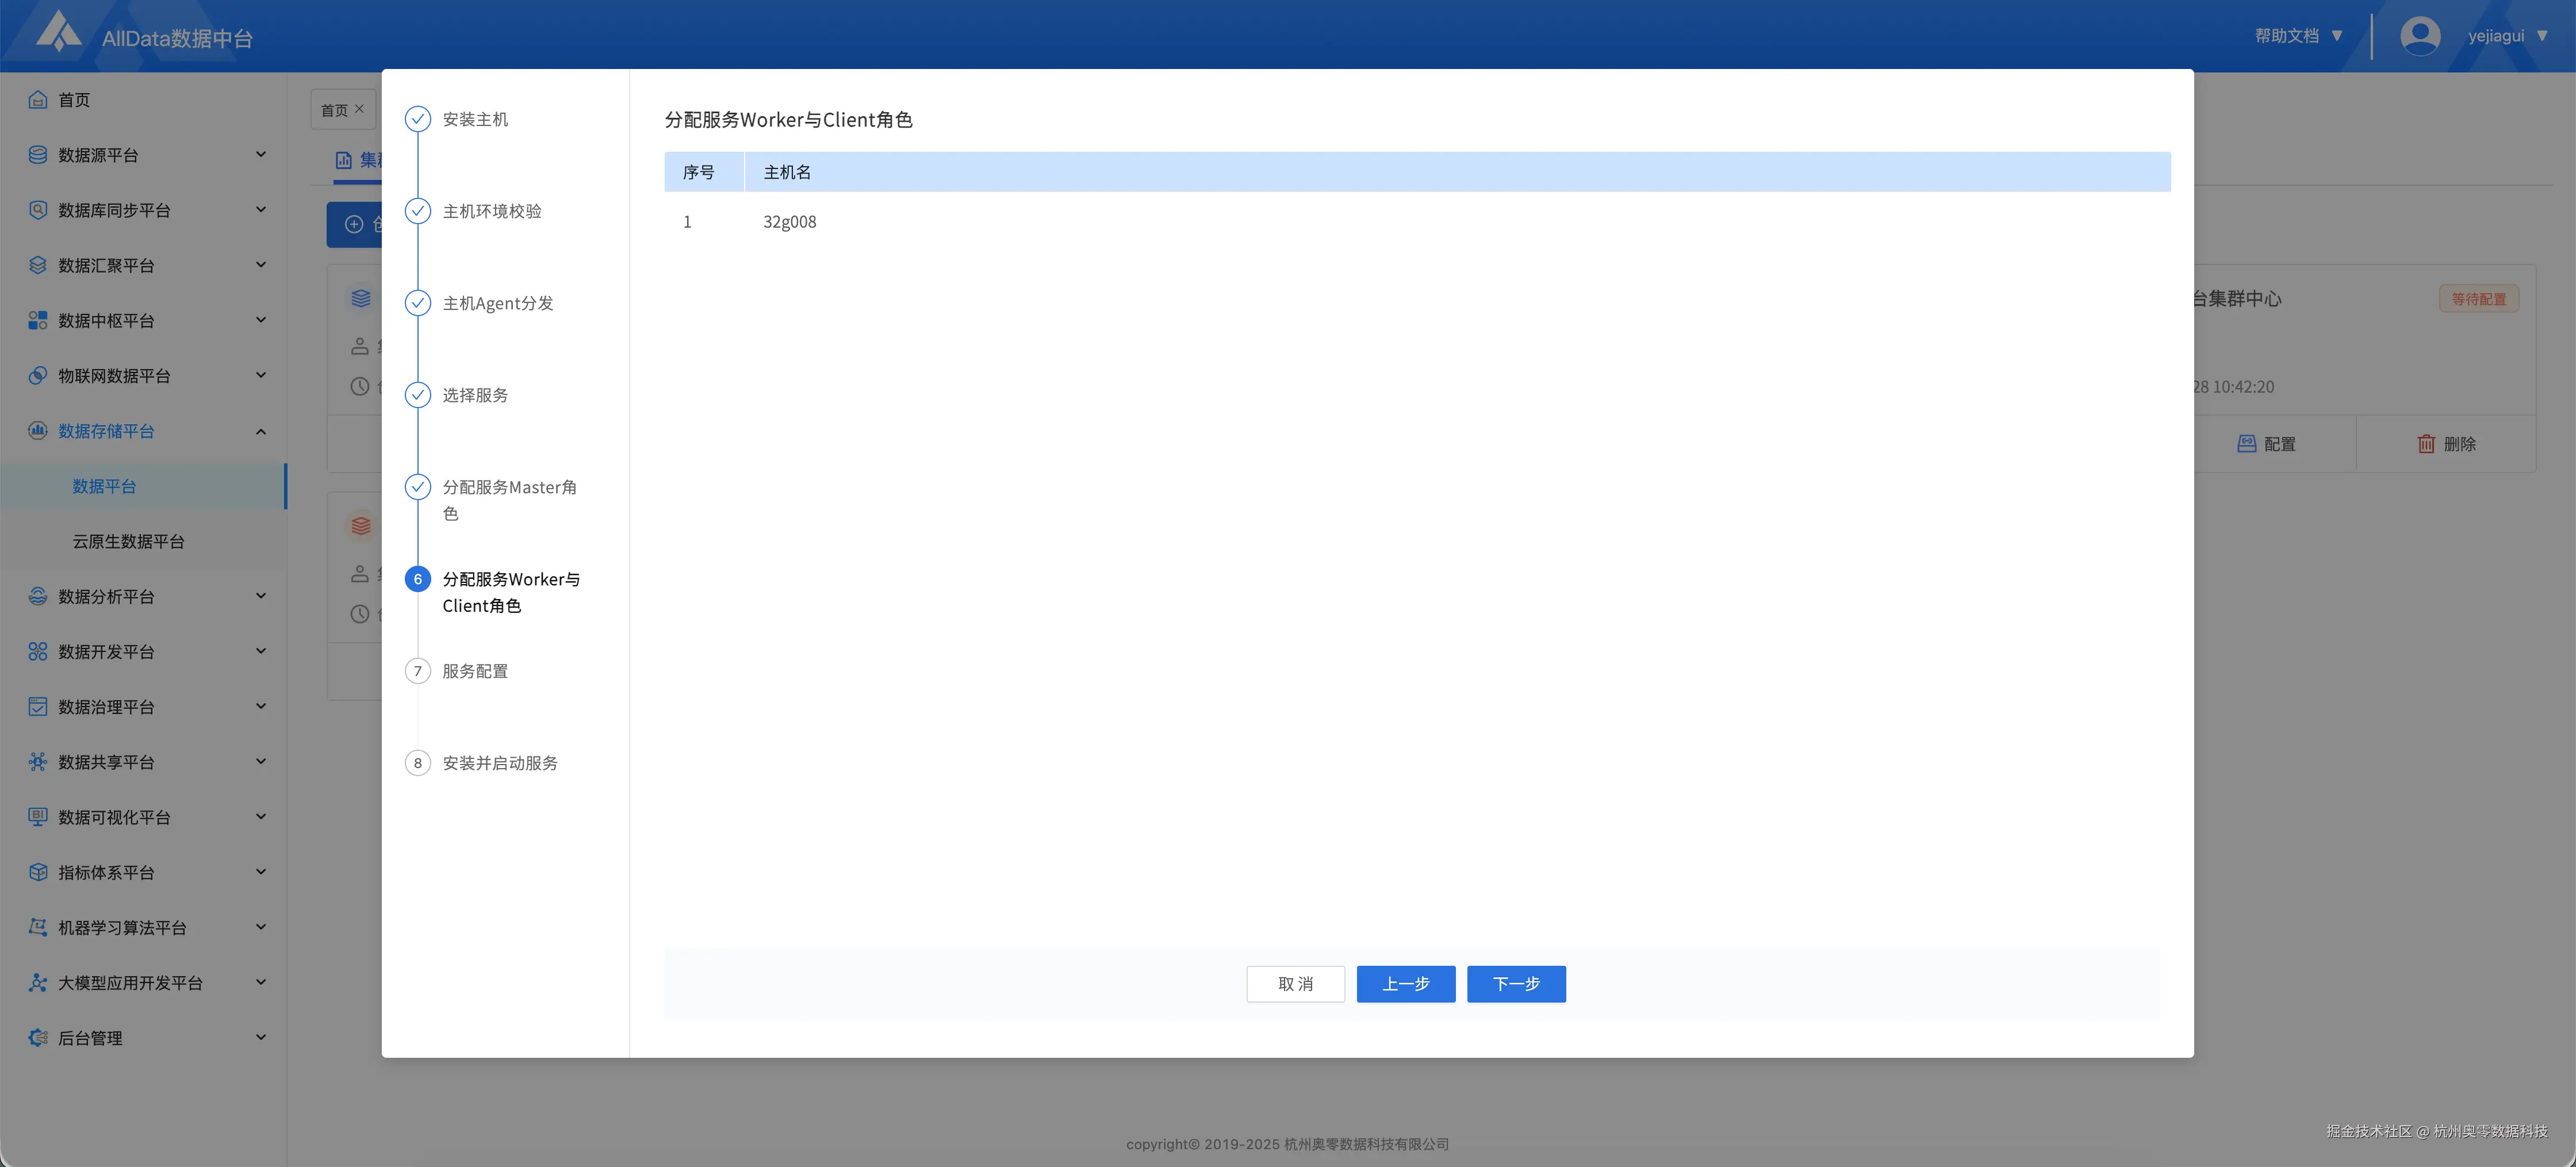This screenshot has height=1167, width=2576.
Task: Click the 数据中枢平台 sidebar icon
Action: [38, 320]
